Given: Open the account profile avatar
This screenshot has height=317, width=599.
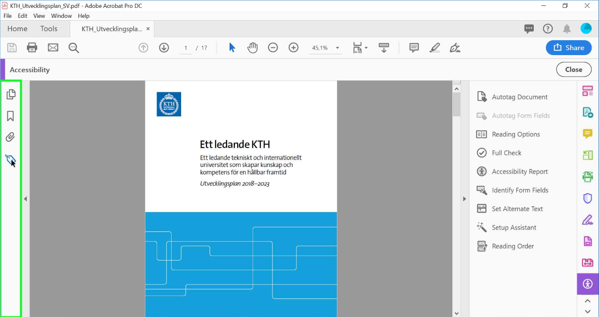Looking at the screenshot, I should 586,29.
